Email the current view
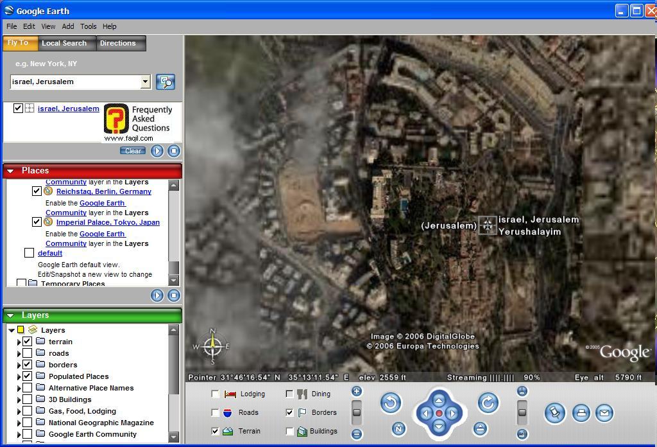The image size is (657, 447). pyautogui.click(x=604, y=413)
